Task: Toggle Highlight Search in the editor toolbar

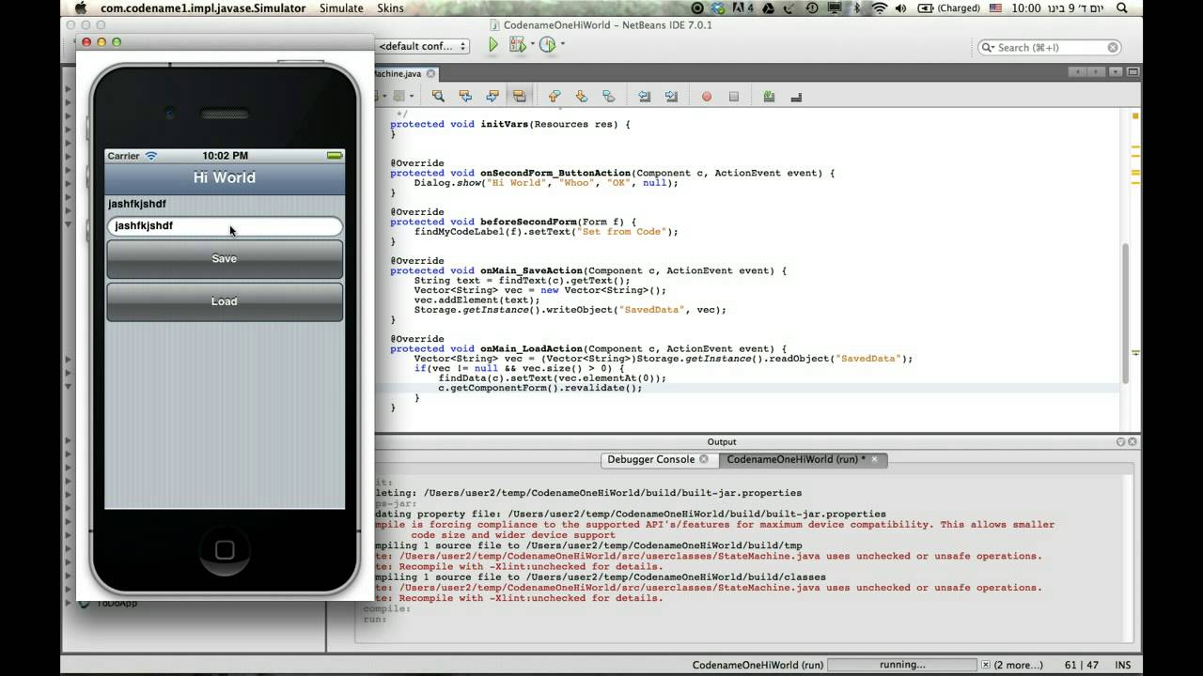Action: point(519,96)
